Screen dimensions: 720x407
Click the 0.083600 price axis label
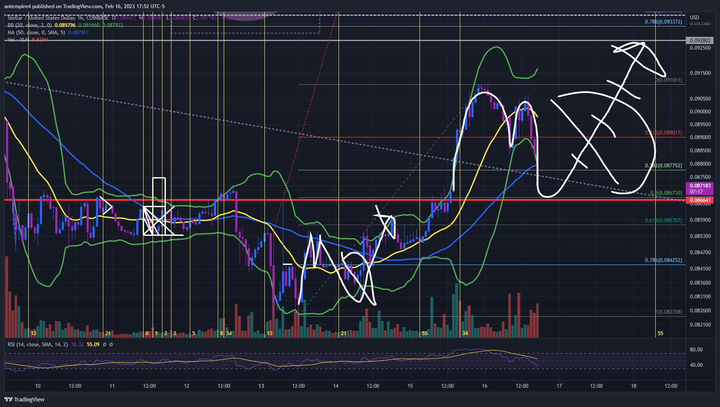pyautogui.click(x=700, y=283)
